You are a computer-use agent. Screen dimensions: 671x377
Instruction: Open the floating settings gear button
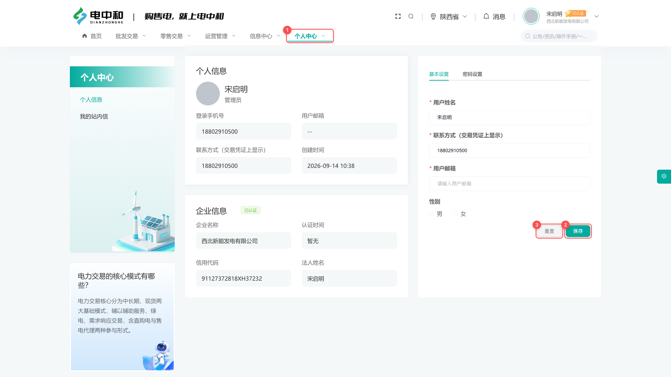(664, 177)
